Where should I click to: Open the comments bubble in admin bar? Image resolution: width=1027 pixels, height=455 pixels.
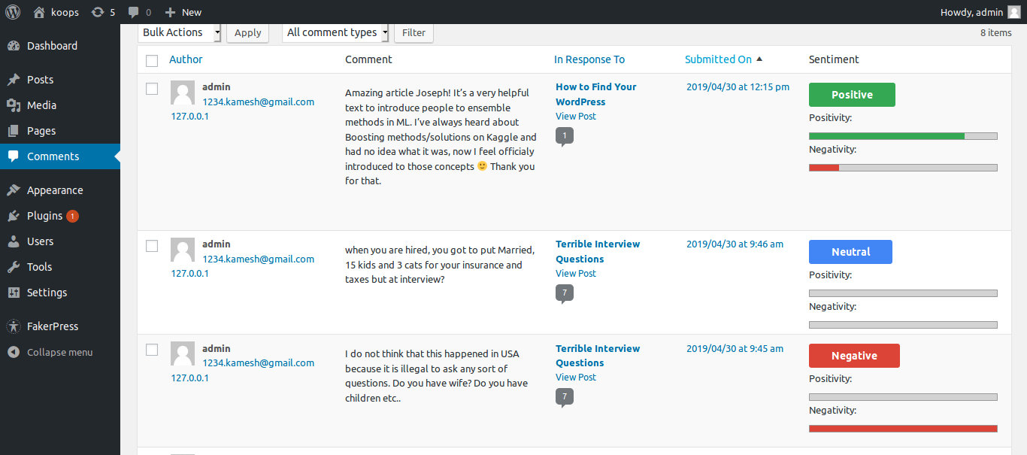pyautogui.click(x=133, y=12)
